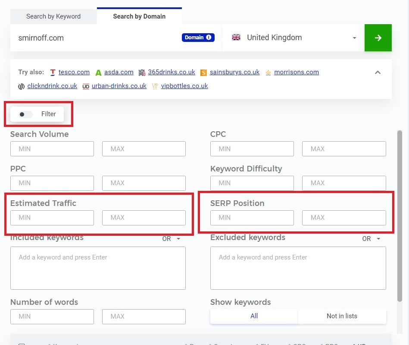409x345 pixels.
Task: Click the Tesco favicon icon
Action: coord(54,72)
